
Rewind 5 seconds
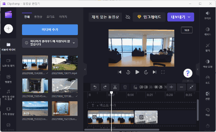(x=128, y=72)
